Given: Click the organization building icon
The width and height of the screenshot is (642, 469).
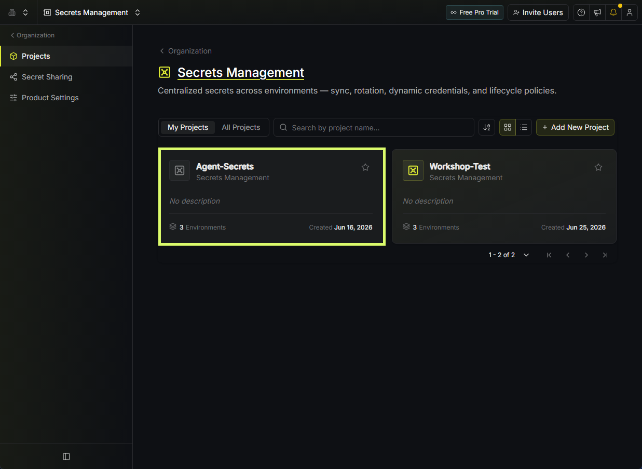Looking at the screenshot, I should (x=12, y=12).
